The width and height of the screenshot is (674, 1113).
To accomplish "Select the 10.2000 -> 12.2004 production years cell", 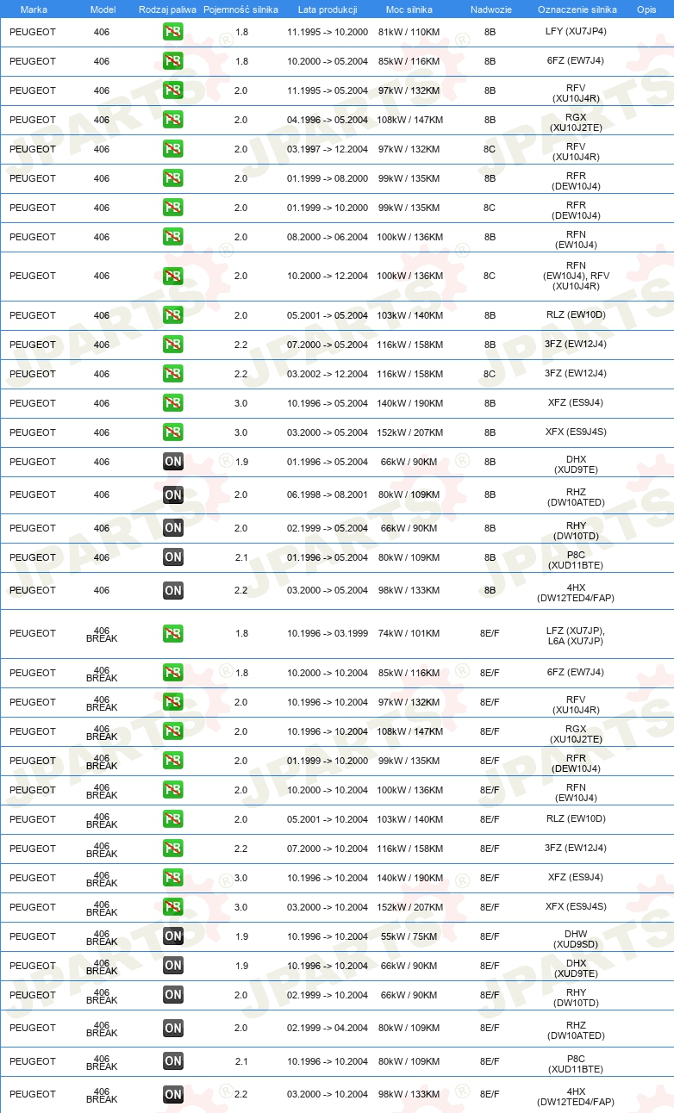I will tap(328, 276).
